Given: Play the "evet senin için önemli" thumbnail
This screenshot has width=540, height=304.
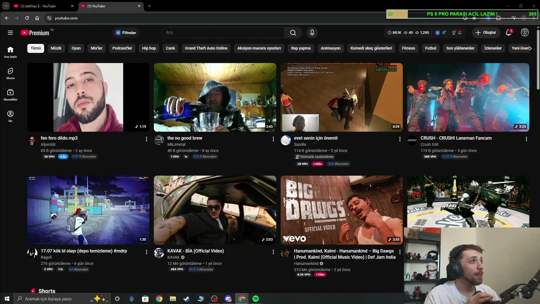Looking at the screenshot, I should [x=342, y=97].
